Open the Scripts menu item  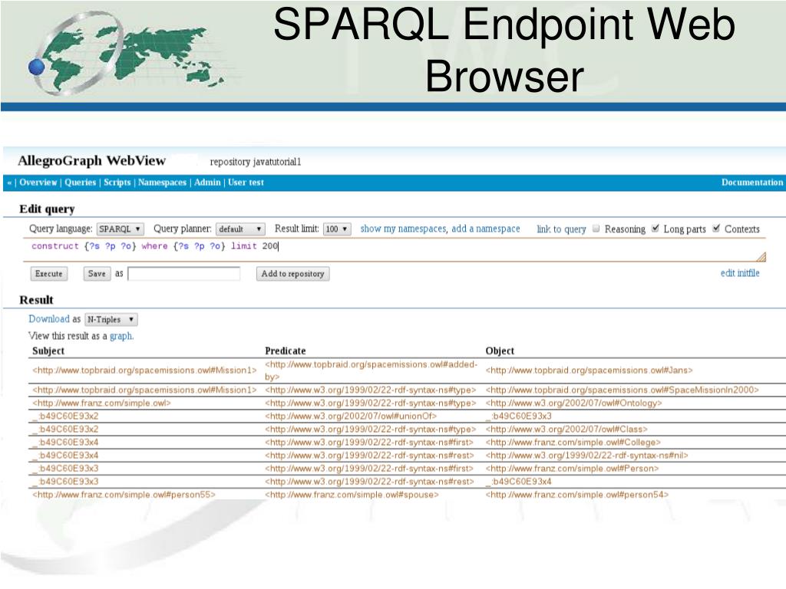pos(117,183)
